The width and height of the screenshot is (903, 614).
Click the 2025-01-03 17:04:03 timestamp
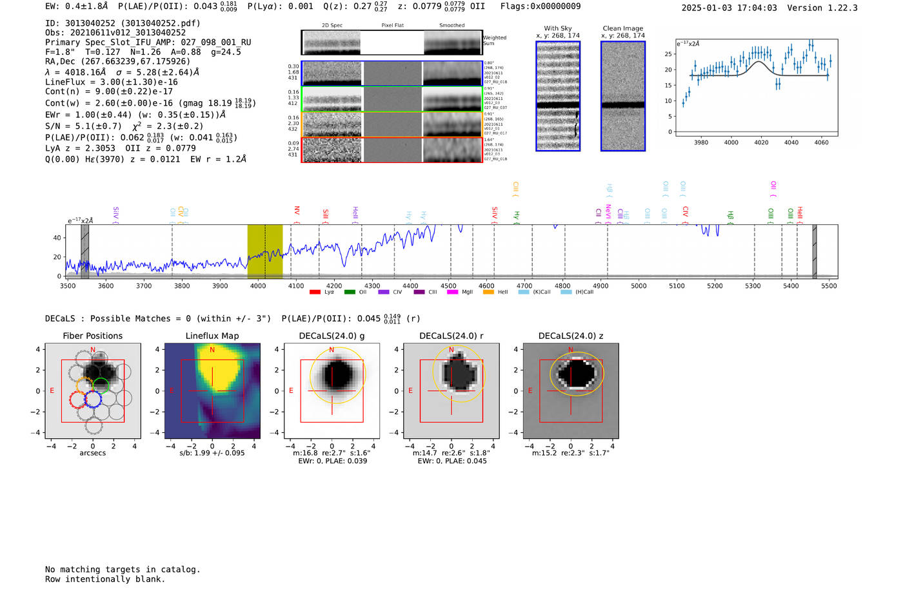pyautogui.click(x=729, y=8)
